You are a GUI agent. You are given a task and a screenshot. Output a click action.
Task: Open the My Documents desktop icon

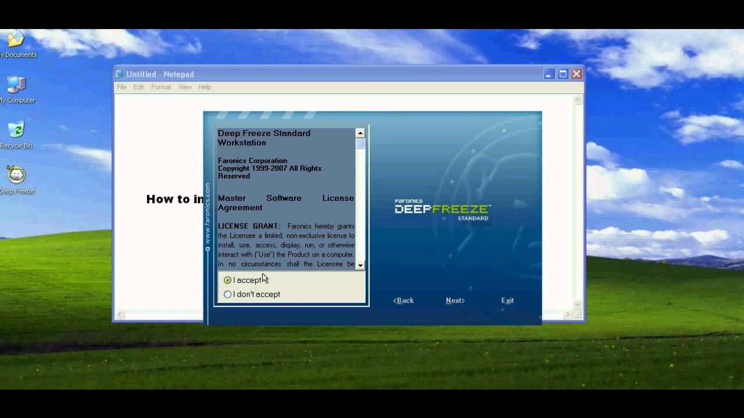point(16,44)
